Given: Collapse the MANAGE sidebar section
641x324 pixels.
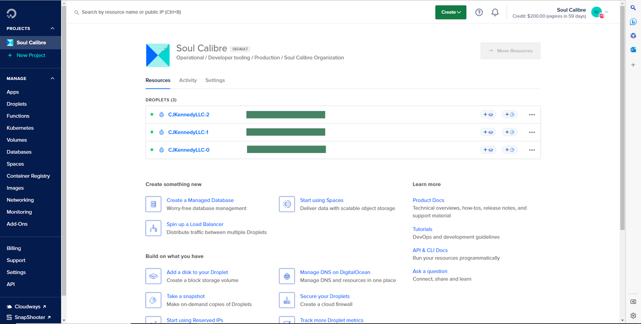Looking at the screenshot, I should 52,78.
